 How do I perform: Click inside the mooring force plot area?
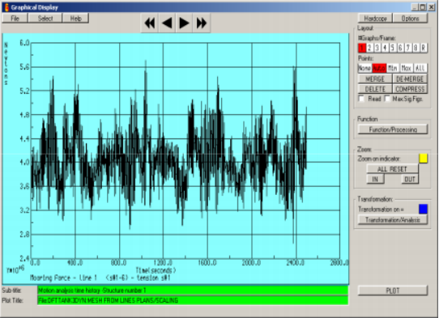(x=185, y=151)
